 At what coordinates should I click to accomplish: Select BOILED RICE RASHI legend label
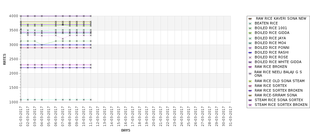tap(272, 52)
